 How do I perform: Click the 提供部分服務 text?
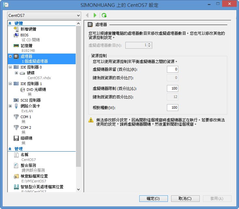[x=33, y=170]
